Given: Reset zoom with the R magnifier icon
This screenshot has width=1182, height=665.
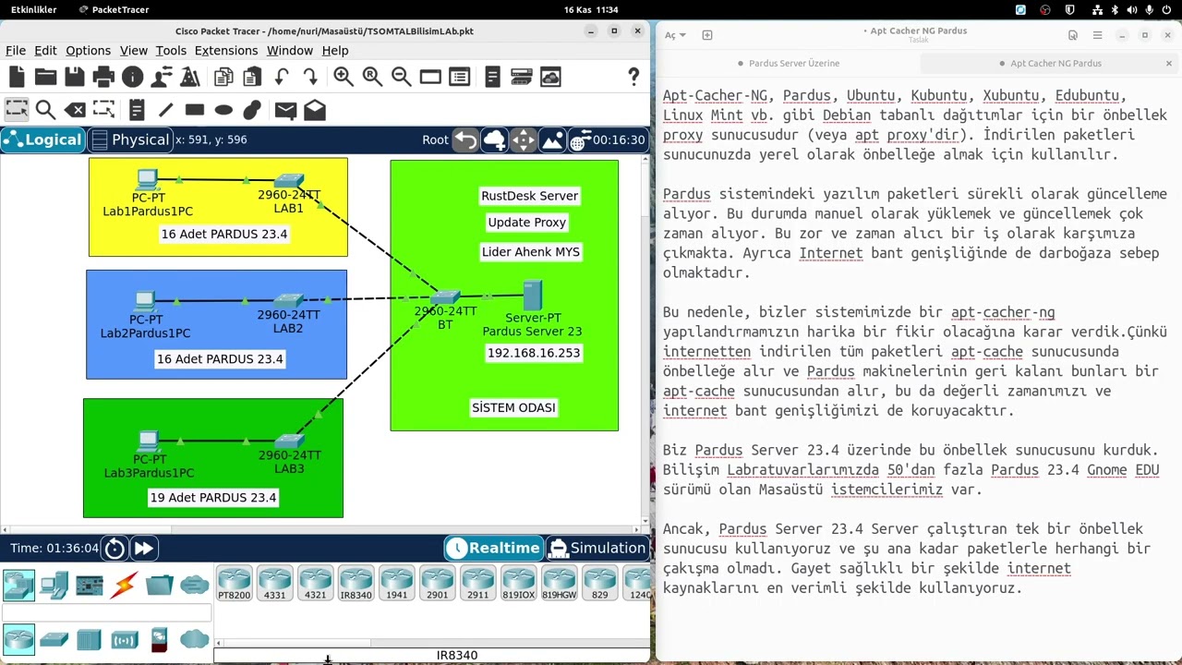Looking at the screenshot, I should click(372, 78).
